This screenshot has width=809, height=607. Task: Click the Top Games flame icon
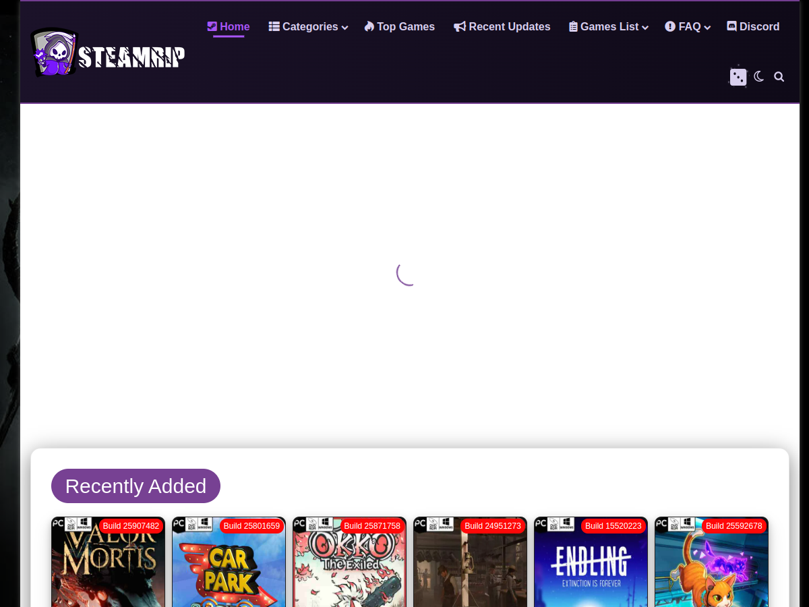(x=369, y=26)
